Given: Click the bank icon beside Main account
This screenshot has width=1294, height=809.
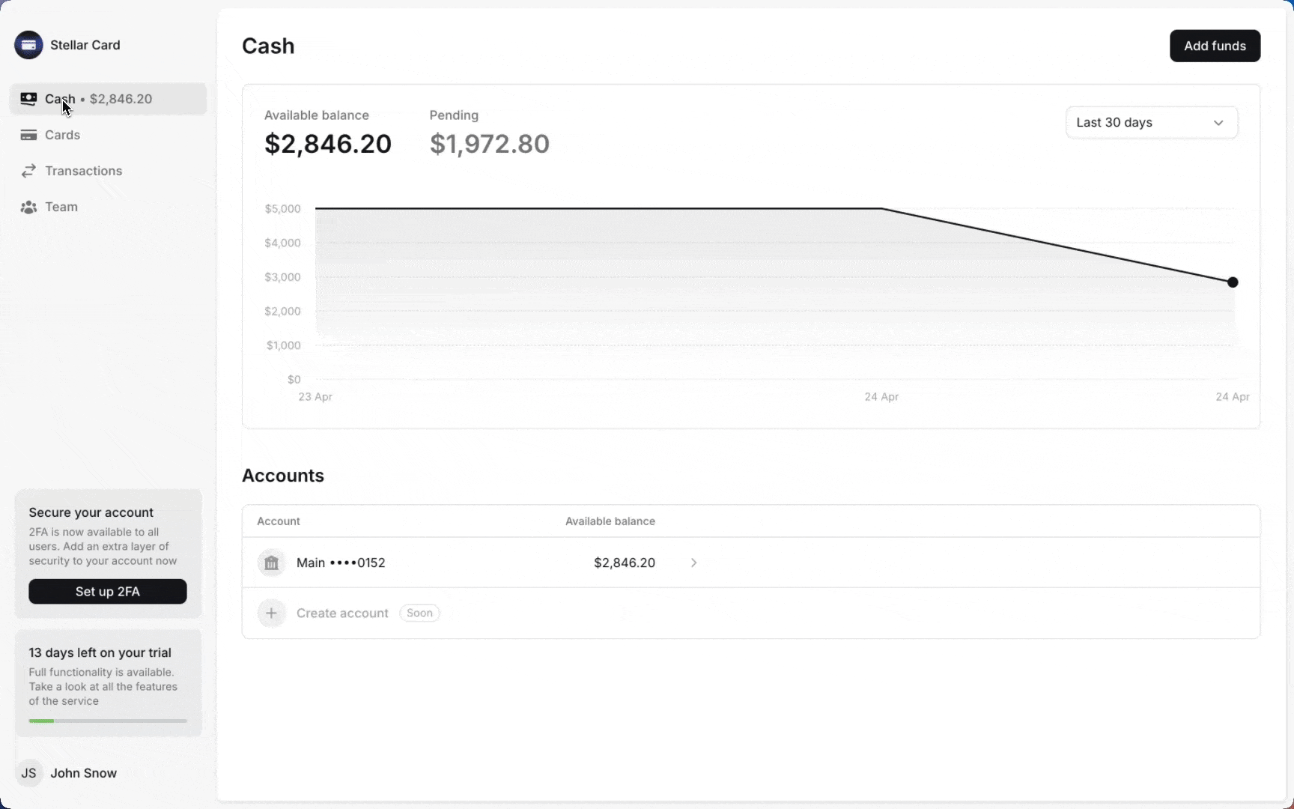Looking at the screenshot, I should (x=271, y=563).
